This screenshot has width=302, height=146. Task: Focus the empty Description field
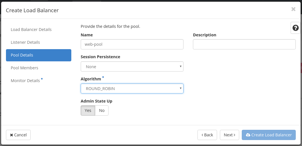244,44
